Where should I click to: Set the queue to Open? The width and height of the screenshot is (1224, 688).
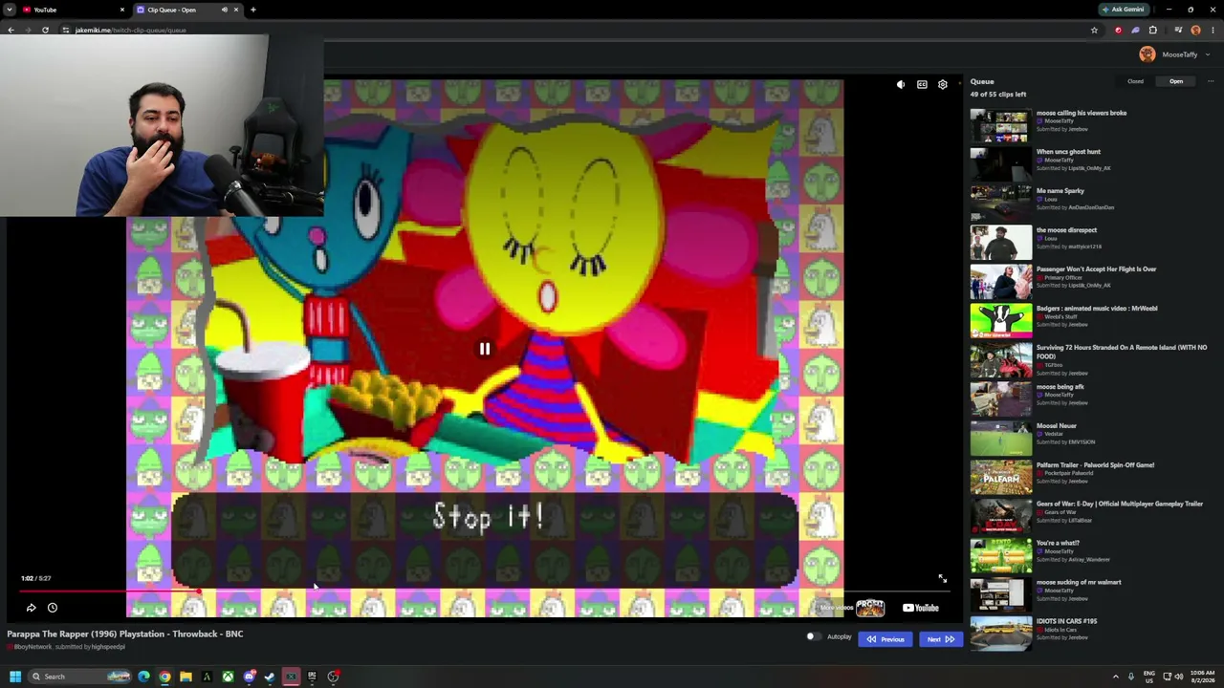click(x=1176, y=82)
